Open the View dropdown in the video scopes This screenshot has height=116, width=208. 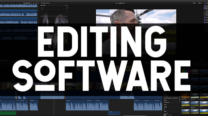point(66,6)
